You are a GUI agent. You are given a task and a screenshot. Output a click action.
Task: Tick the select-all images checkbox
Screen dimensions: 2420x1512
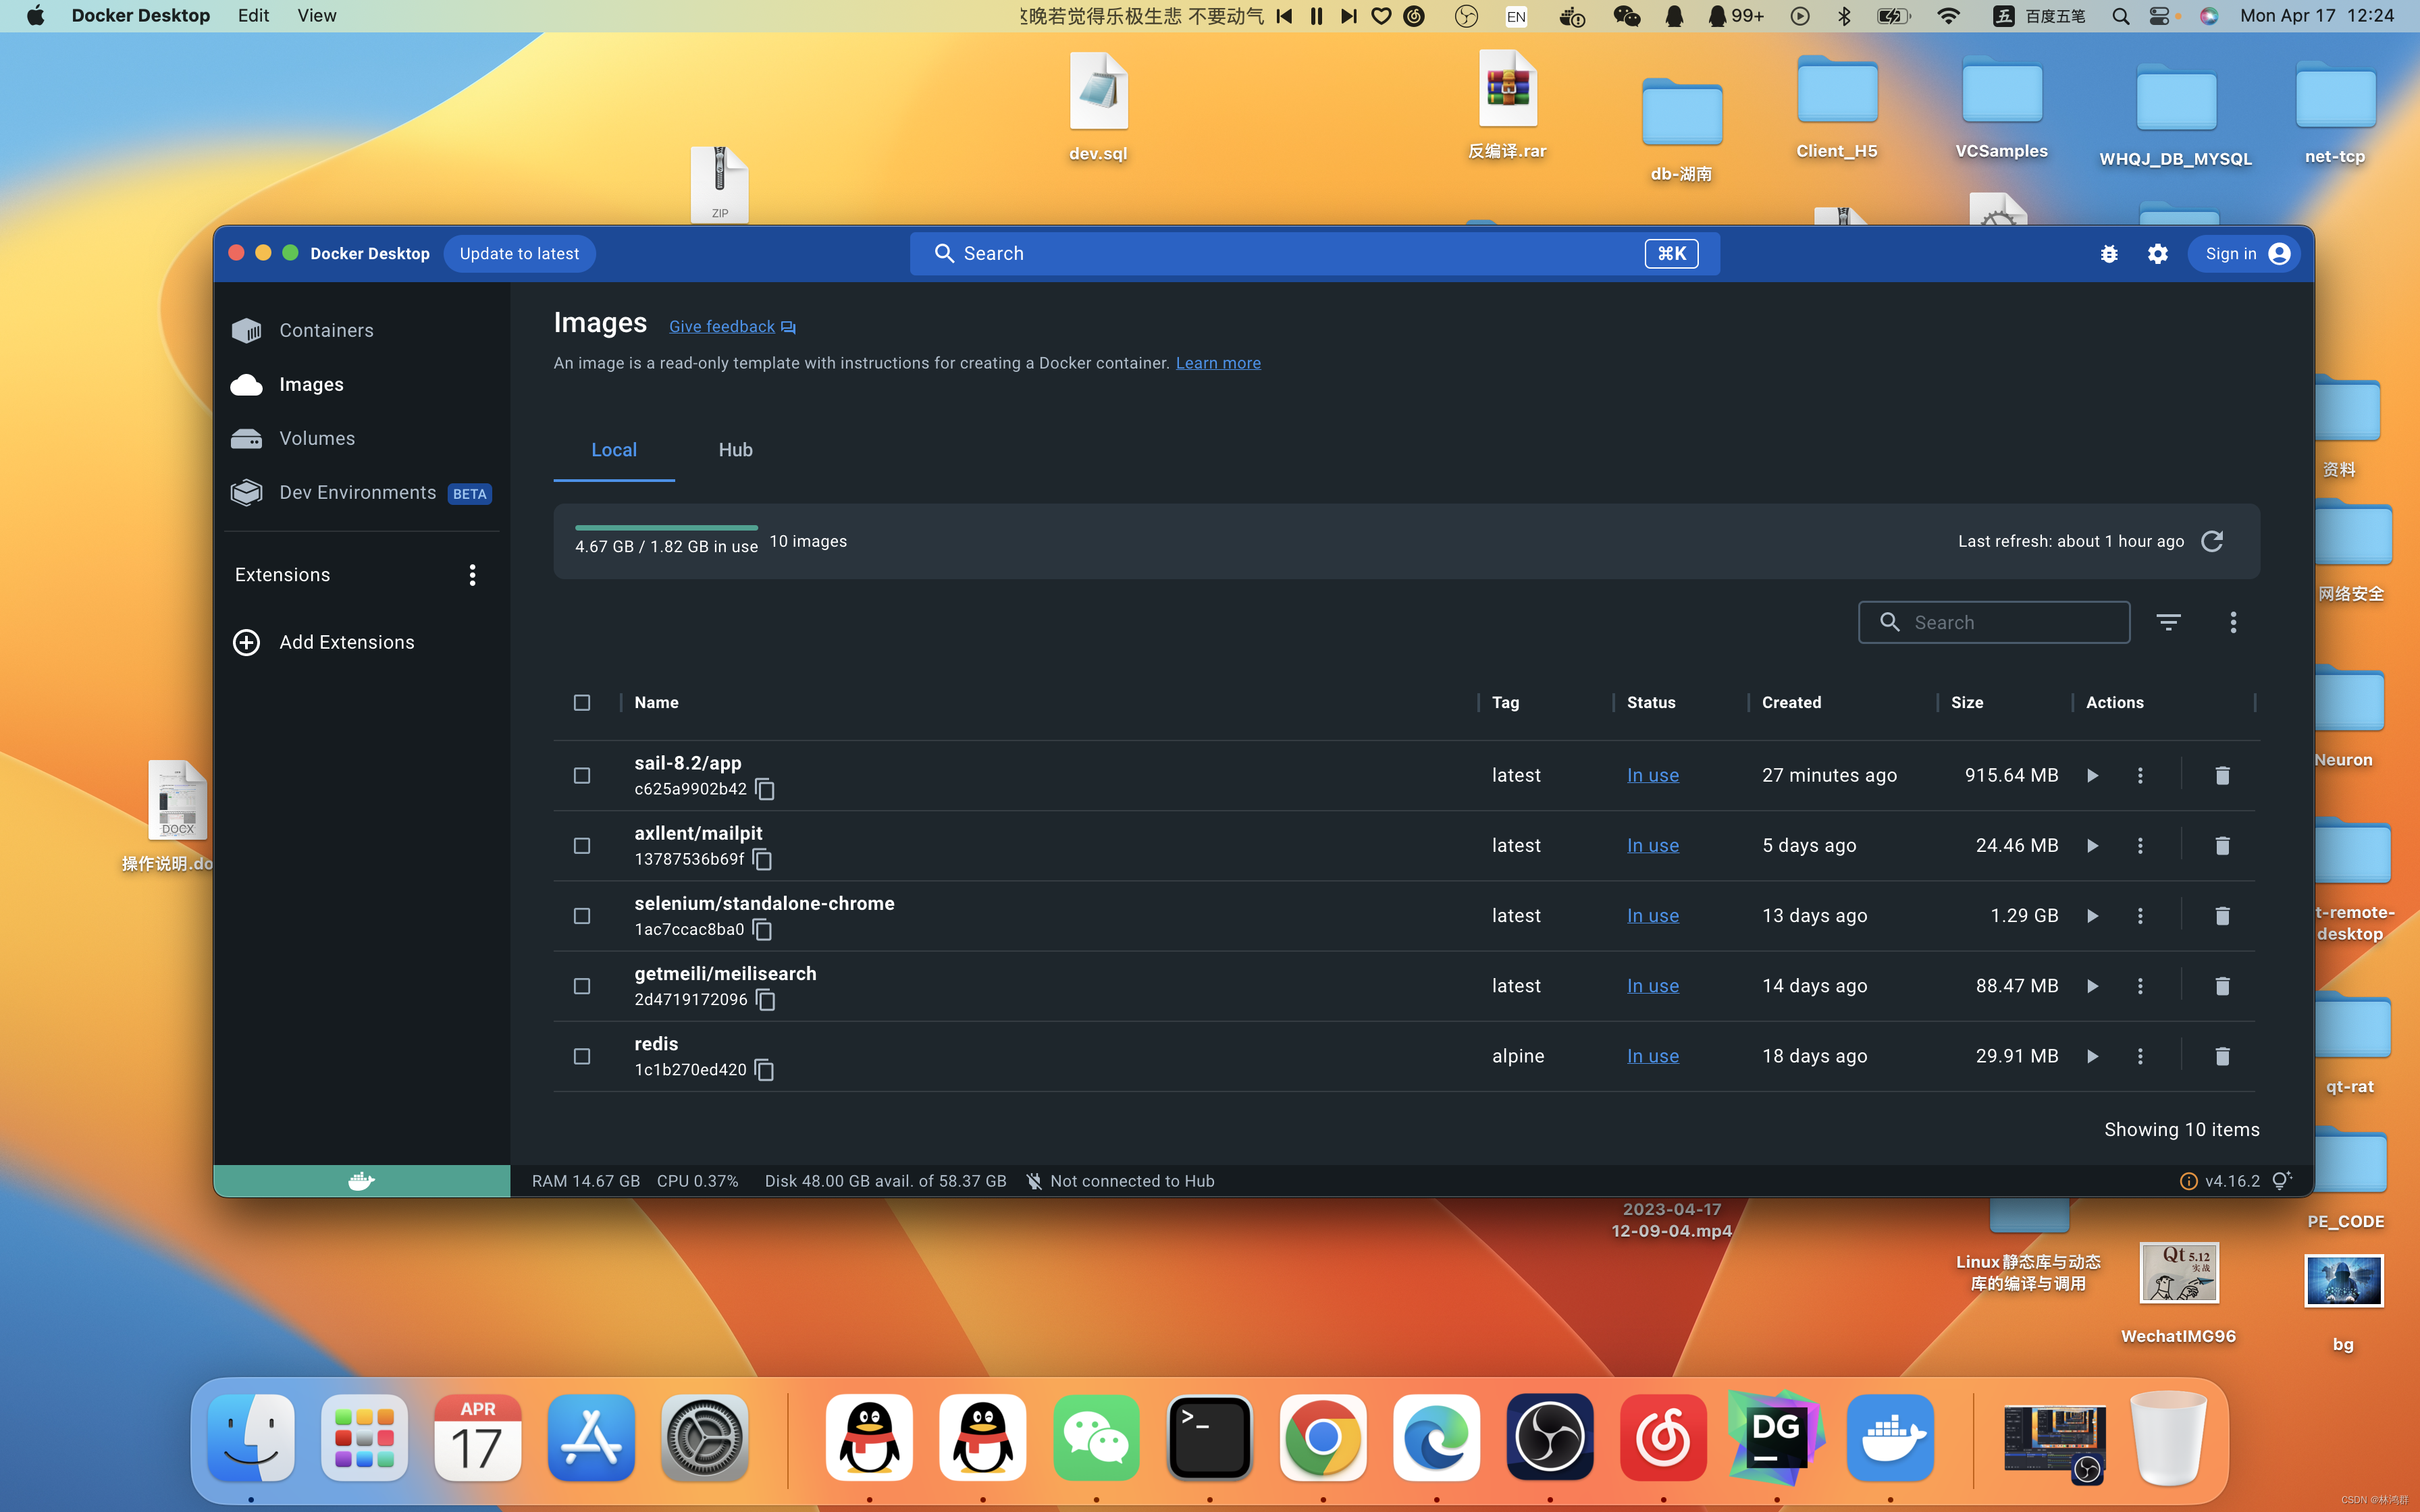[582, 703]
